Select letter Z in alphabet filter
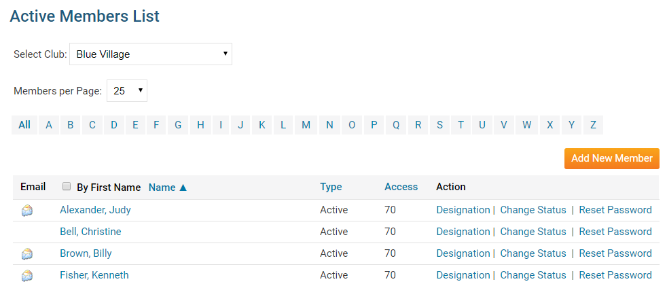 point(593,125)
